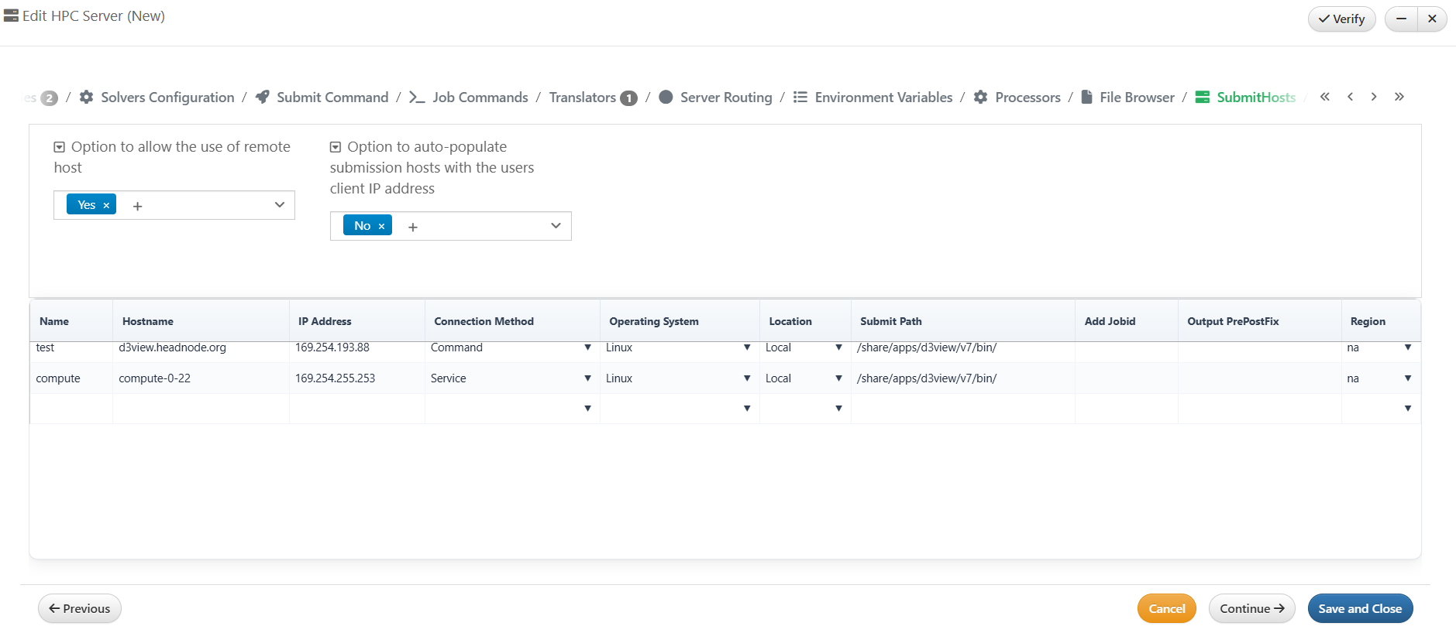Click the Submit Command rocket icon
Screen dimensions: 1456x640
[263, 98]
